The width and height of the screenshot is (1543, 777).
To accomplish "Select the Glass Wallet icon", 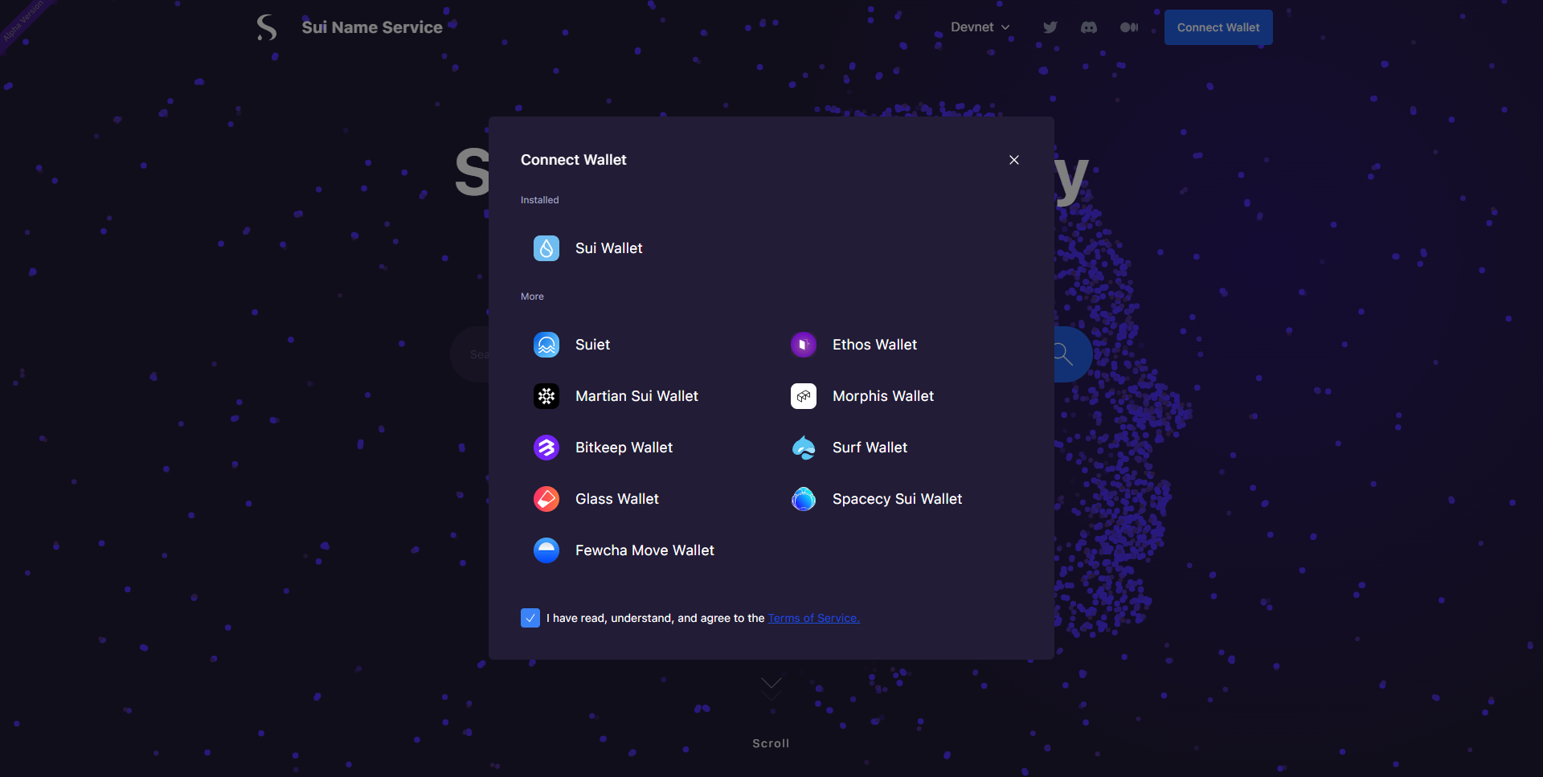I will coord(546,499).
